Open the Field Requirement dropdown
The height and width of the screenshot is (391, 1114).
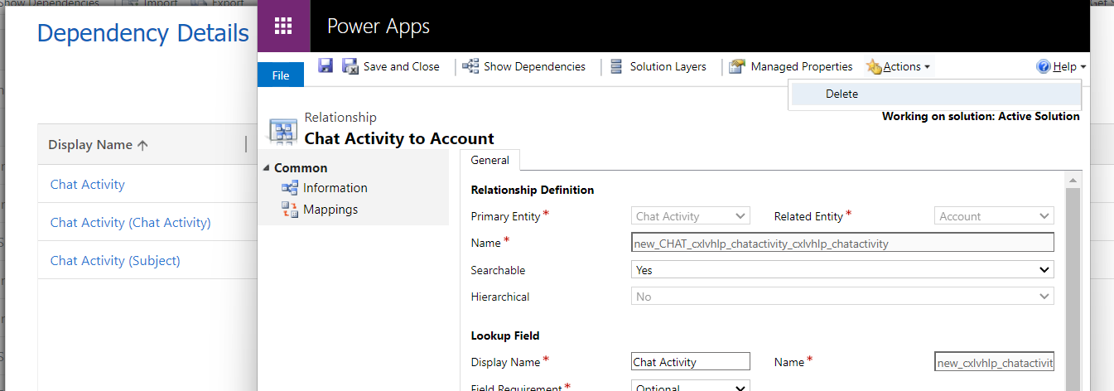[x=691, y=387]
